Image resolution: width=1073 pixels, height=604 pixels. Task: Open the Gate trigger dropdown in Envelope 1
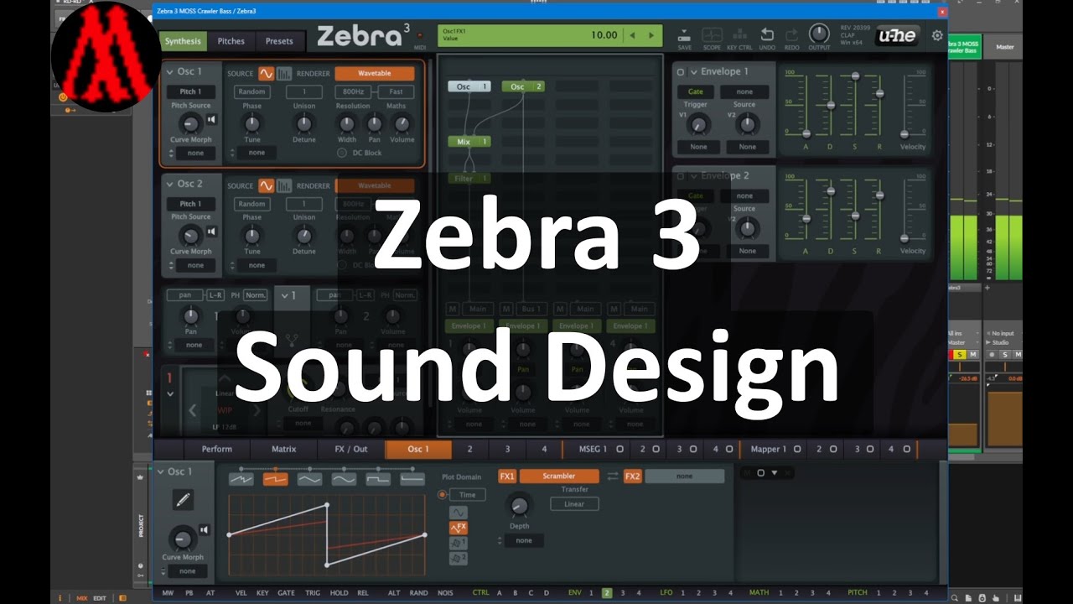[x=696, y=91]
